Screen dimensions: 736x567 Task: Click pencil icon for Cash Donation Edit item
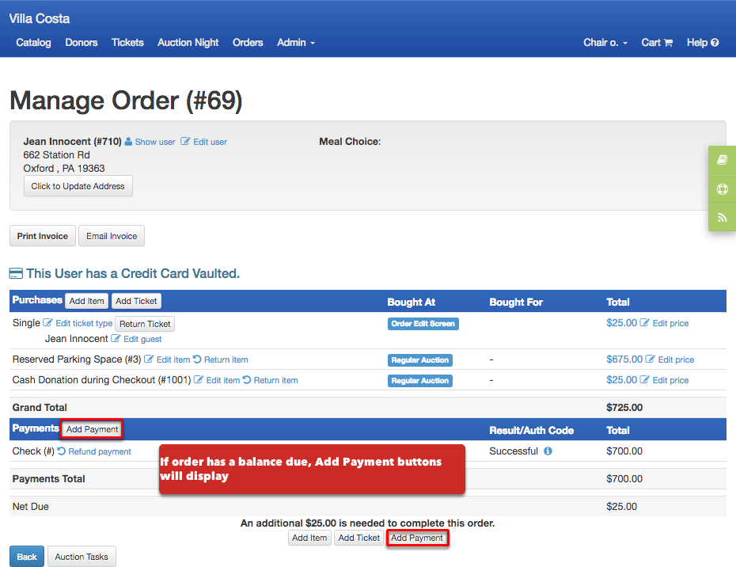tap(199, 379)
